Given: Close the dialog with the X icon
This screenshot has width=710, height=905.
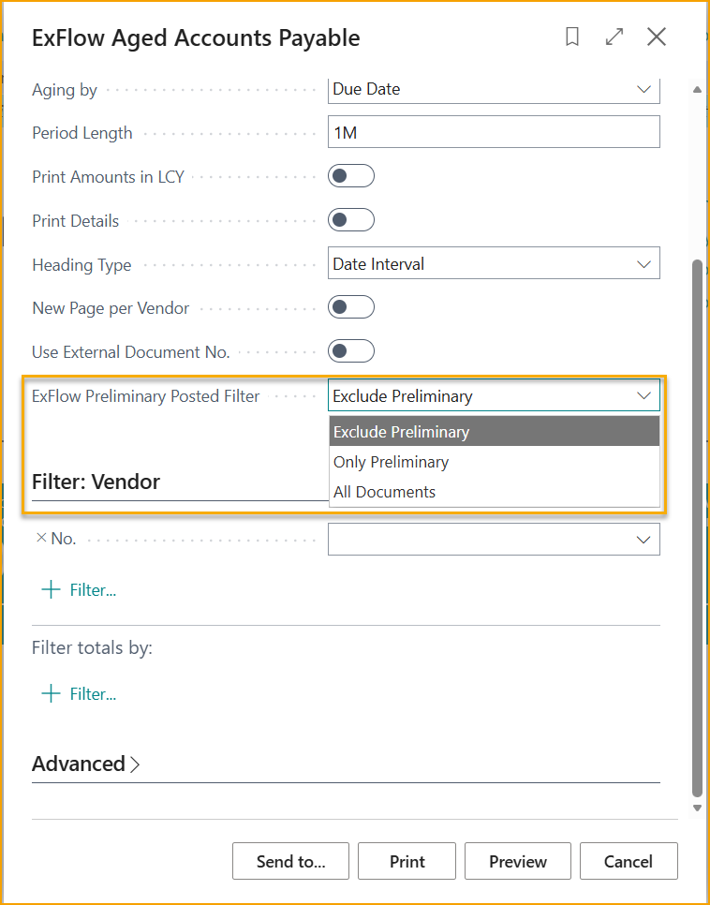Looking at the screenshot, I should 657,37.
